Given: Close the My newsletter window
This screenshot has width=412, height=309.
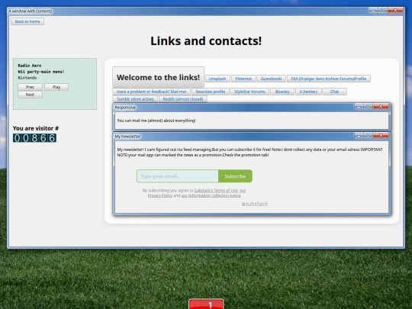Looking at the screenshot, I should (381, 135).
